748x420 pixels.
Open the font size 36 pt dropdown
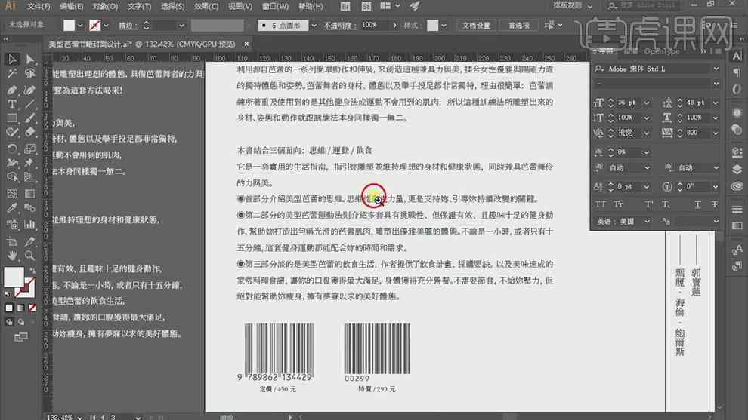click(x=647, y=103)
